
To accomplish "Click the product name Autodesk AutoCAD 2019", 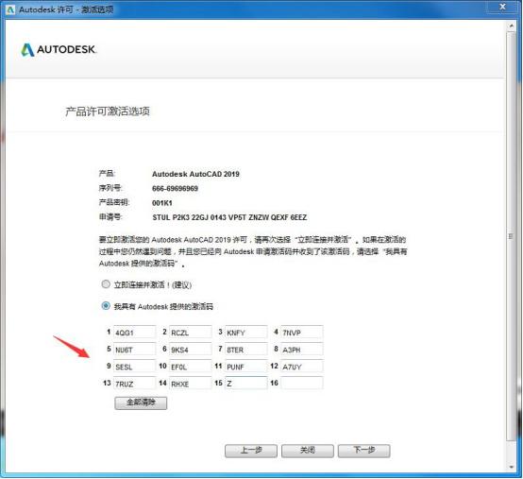I will pyautogui.click(x=195, y=174).
